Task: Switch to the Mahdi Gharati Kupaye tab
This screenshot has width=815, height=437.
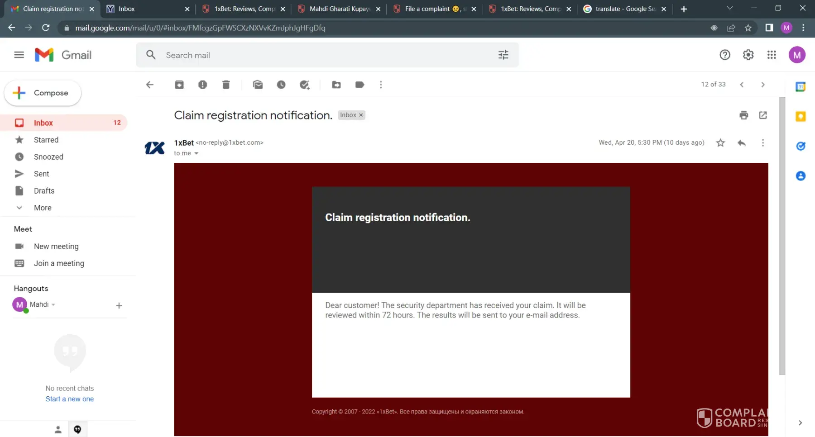Action: (x=339, y=9)
